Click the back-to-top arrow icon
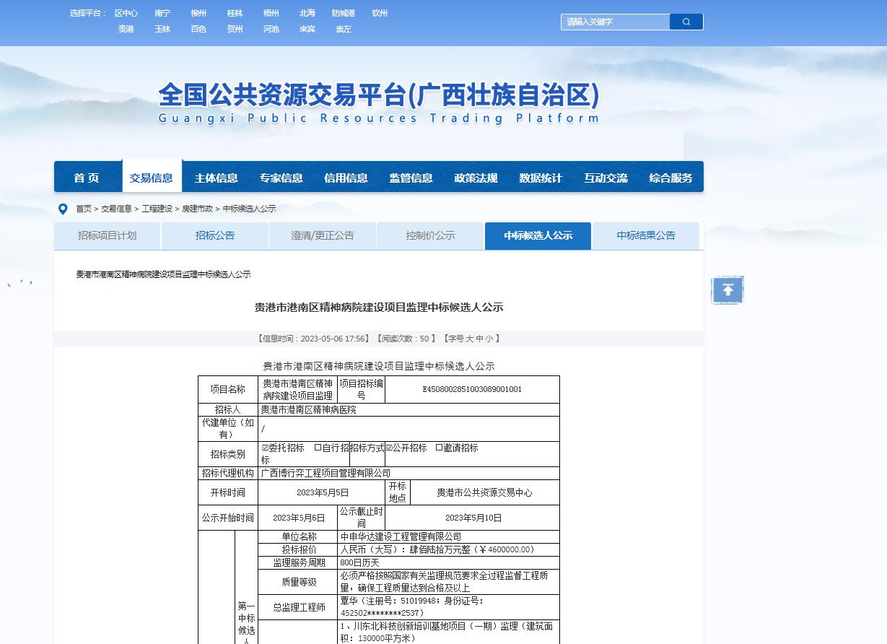The width and height of the screenshot is (887, 644). (727, 290)
